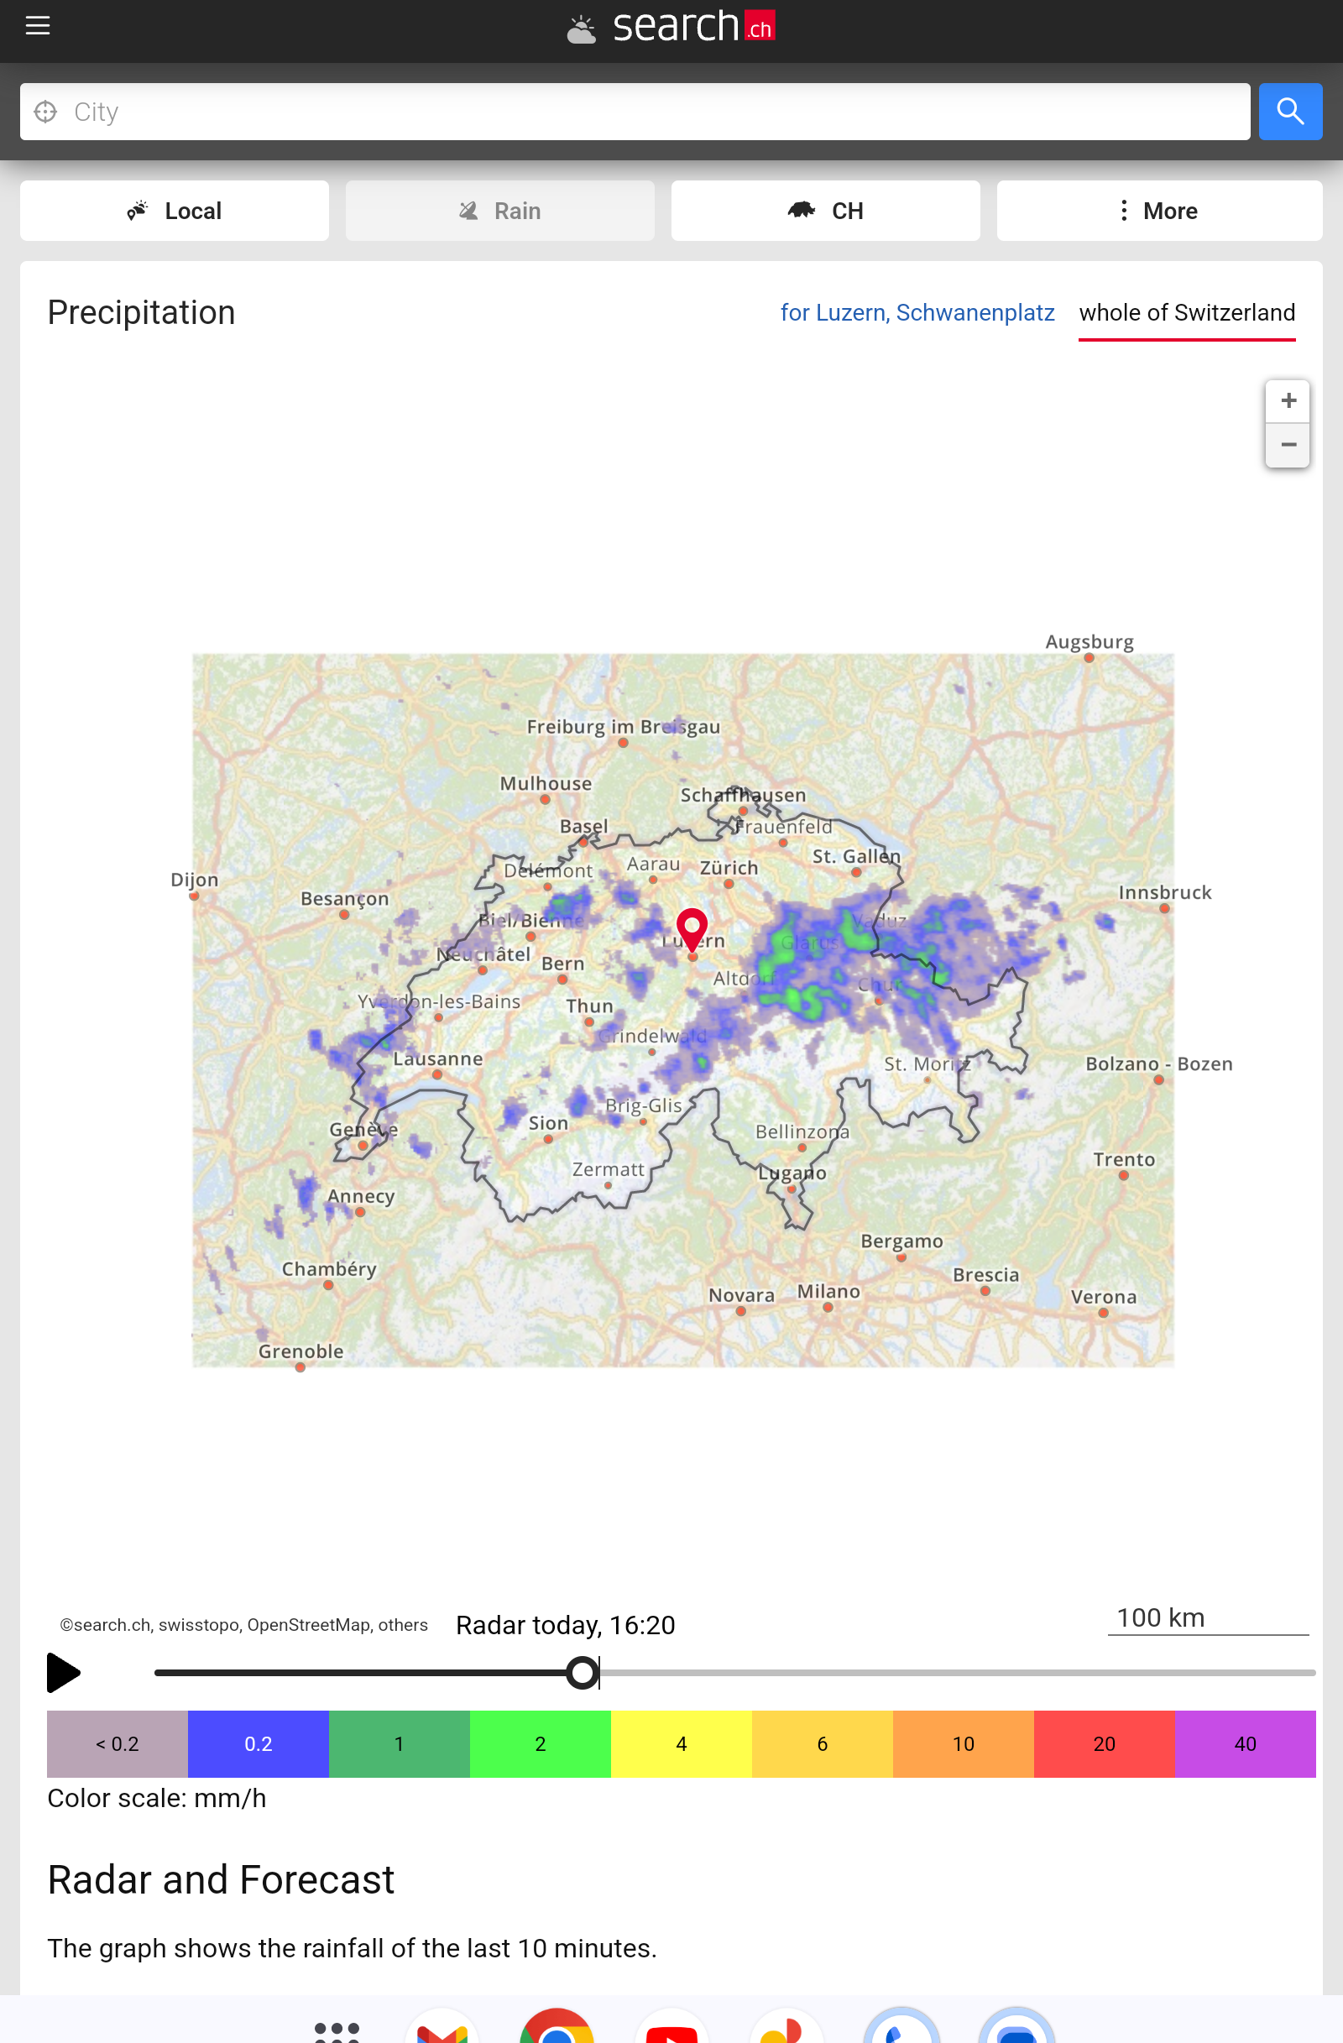1343x2043 pixels.
Task: Select whole of Switzerland view
Action: pyautogui.click(x=1186, y=312)
